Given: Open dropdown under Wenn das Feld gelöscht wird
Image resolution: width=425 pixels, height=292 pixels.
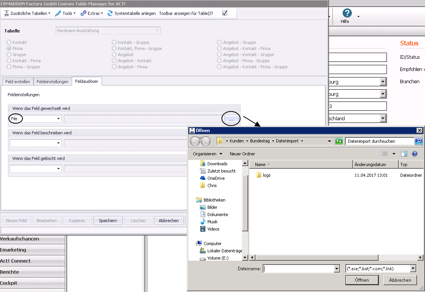Looking at the screenshot, I should [x=35, y=169].
